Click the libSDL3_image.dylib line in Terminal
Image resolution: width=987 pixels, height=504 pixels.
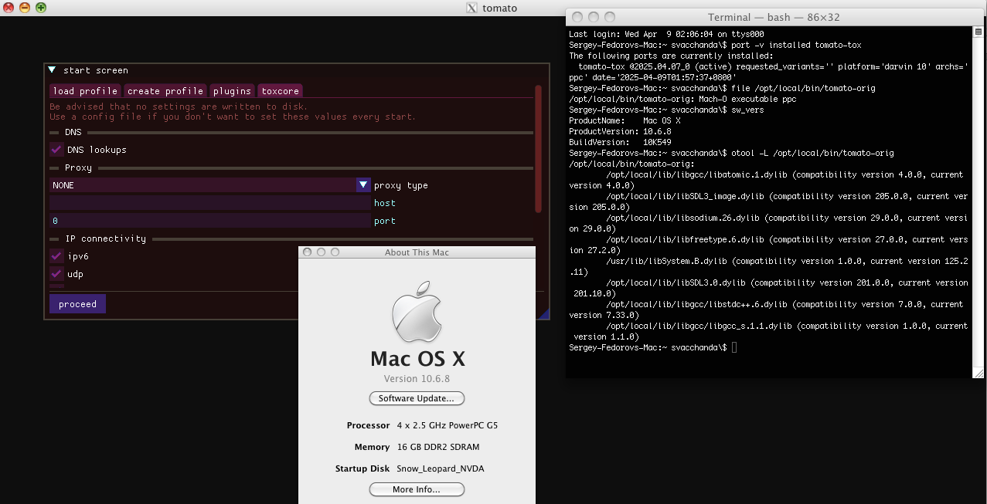tap(768, 201)
